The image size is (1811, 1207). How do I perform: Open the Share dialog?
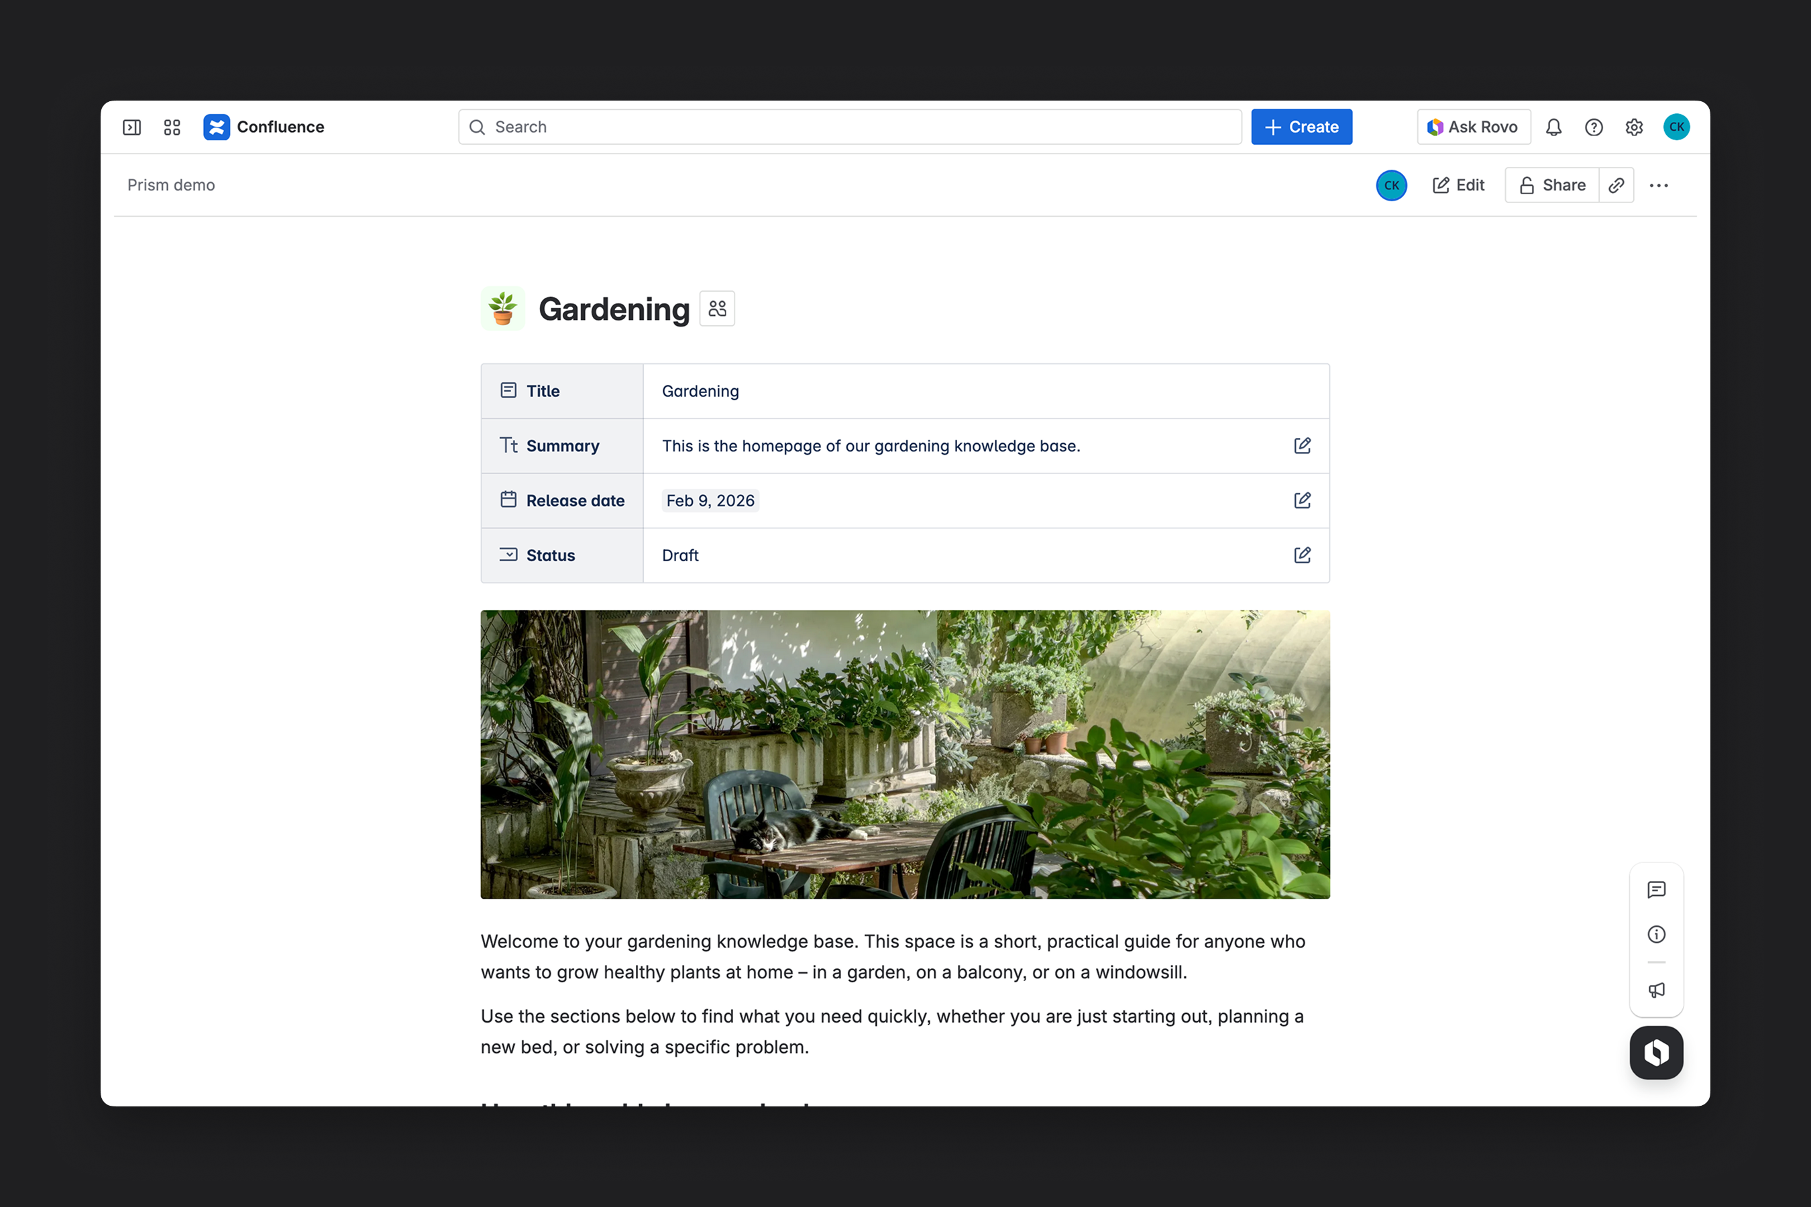(x=1551, y=185)
